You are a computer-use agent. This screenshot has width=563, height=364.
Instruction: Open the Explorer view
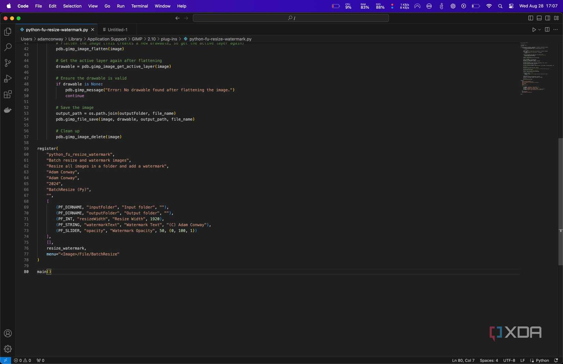coord(8,31)
